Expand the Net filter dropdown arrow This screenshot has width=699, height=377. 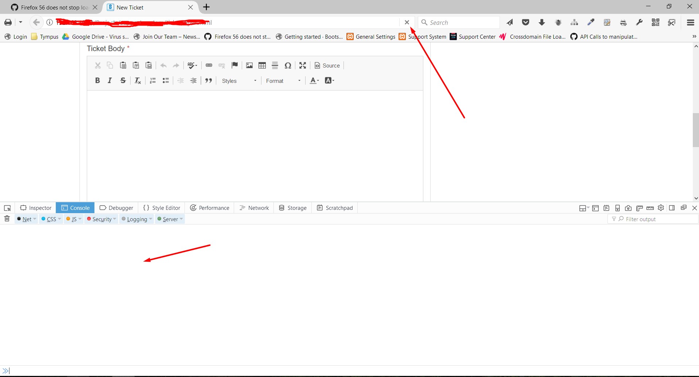[35, 219]
